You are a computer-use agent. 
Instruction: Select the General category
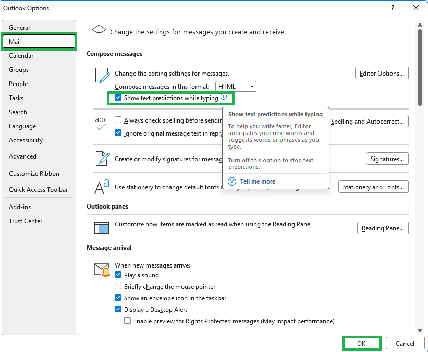click(x=39, y=27)
